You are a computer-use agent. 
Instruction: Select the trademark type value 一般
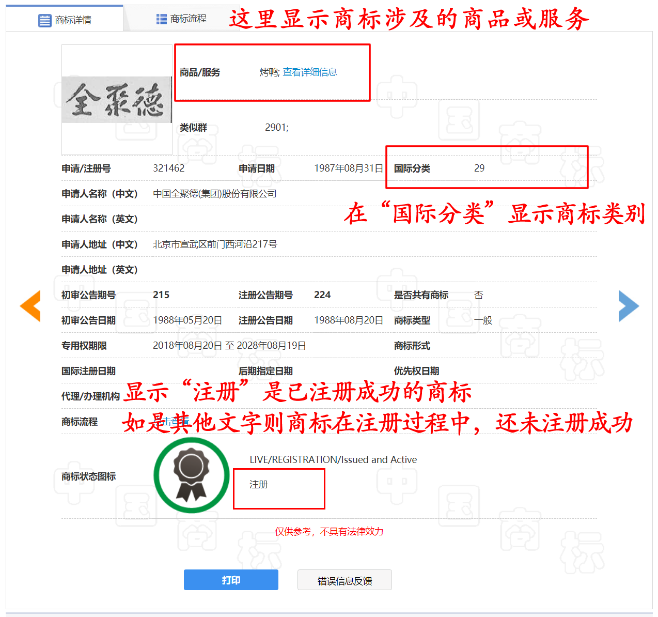point(483,320)
